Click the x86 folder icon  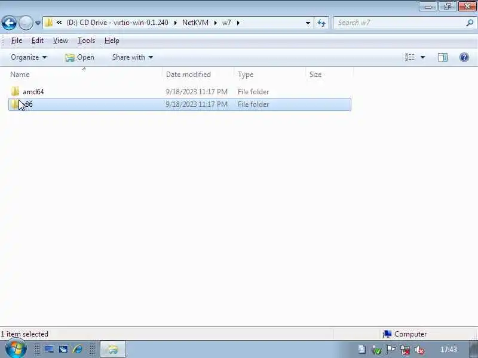pyautogui.click(x=14, y=104)
